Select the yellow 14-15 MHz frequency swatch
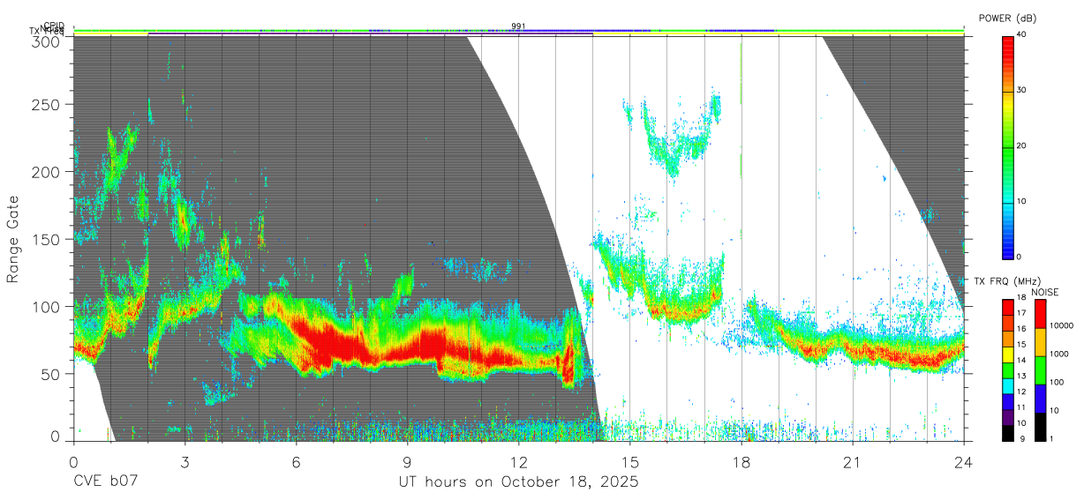The height and width of the screenshot is (500, 1084). pyautogui.click(x=1007, y=354)
